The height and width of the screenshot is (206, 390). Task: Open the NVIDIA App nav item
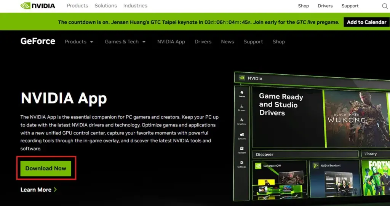(171, 42)
